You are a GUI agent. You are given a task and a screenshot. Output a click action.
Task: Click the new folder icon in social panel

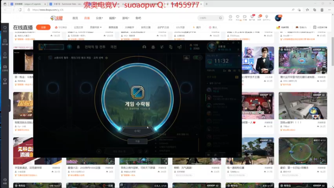pos(229,71)
